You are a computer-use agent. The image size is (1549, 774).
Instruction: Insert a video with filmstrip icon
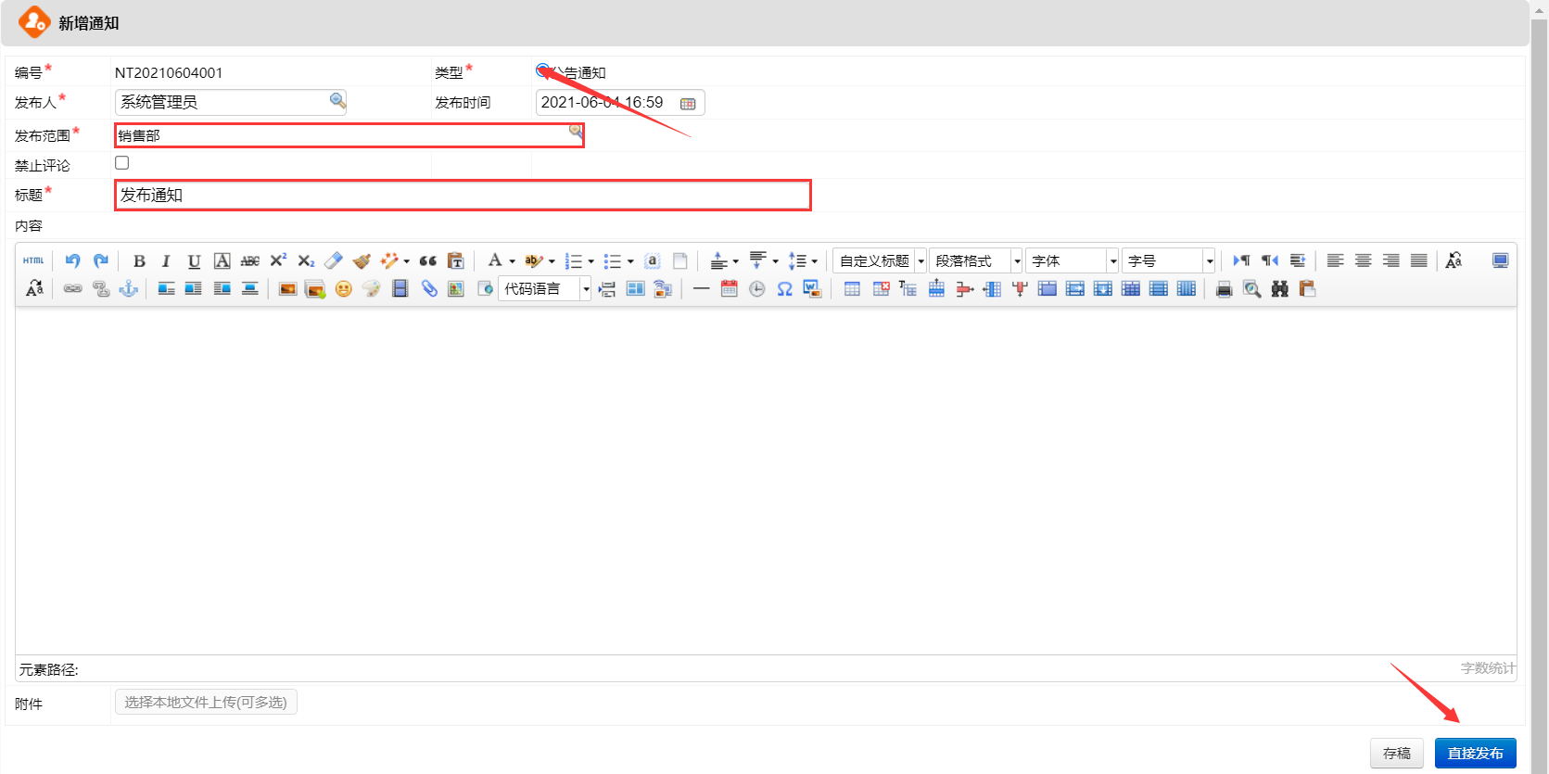[400, 288]
